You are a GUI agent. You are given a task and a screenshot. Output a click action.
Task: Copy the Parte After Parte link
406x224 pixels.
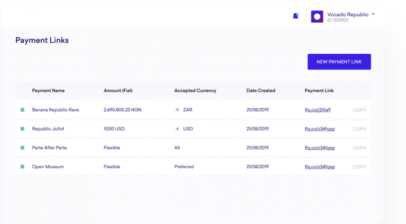[359, 148]
